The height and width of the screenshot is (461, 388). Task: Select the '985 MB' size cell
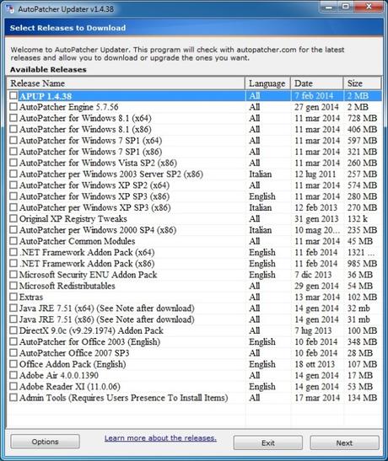pyautogui.click(x=362, y=264)
